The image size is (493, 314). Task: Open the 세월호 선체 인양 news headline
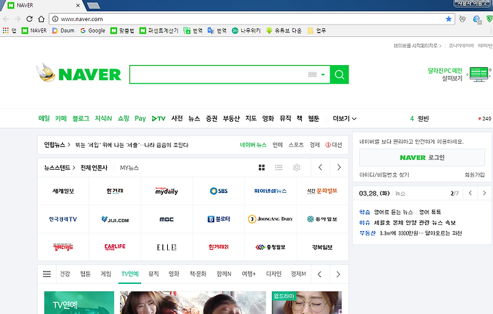(414, 222)
